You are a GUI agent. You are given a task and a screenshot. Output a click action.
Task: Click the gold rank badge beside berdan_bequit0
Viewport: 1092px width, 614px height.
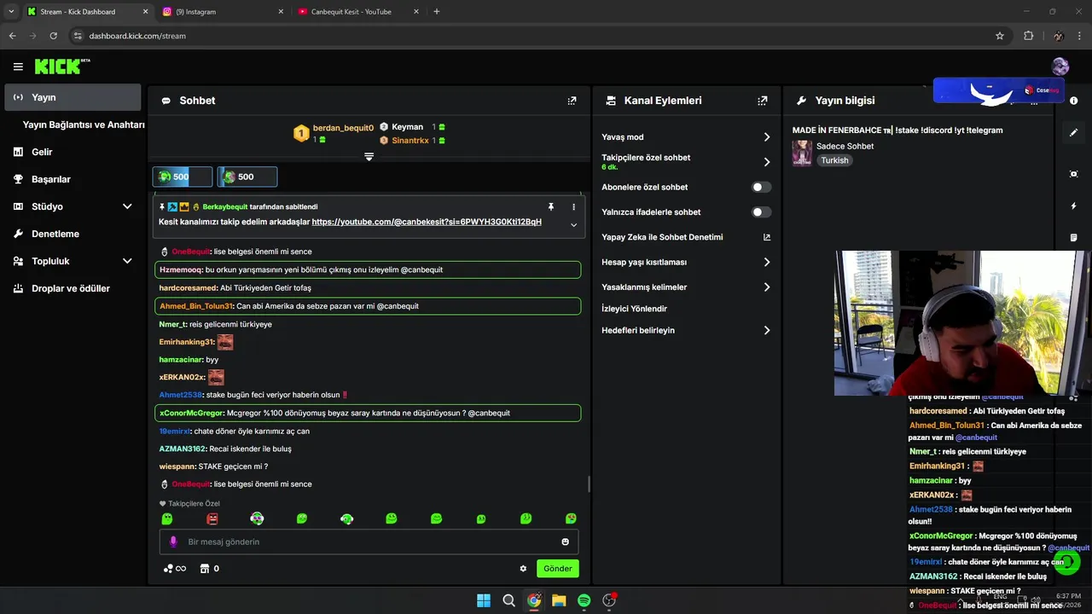[x=300, y=133]
